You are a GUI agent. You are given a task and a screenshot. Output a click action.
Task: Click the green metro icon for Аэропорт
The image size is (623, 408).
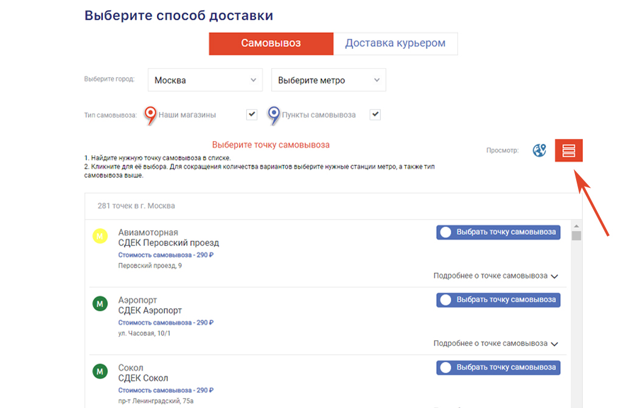coord(100,303)
